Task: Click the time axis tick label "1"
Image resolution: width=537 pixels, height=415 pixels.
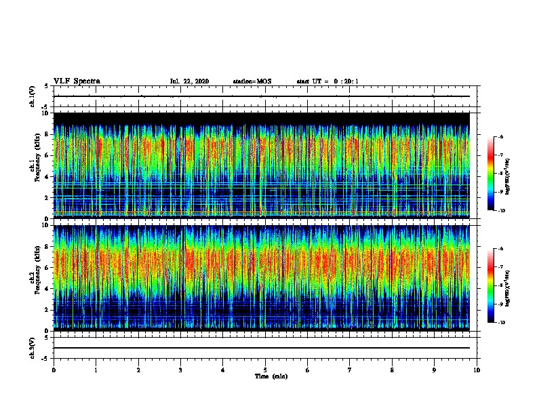Action: click(x=96, y=370)
